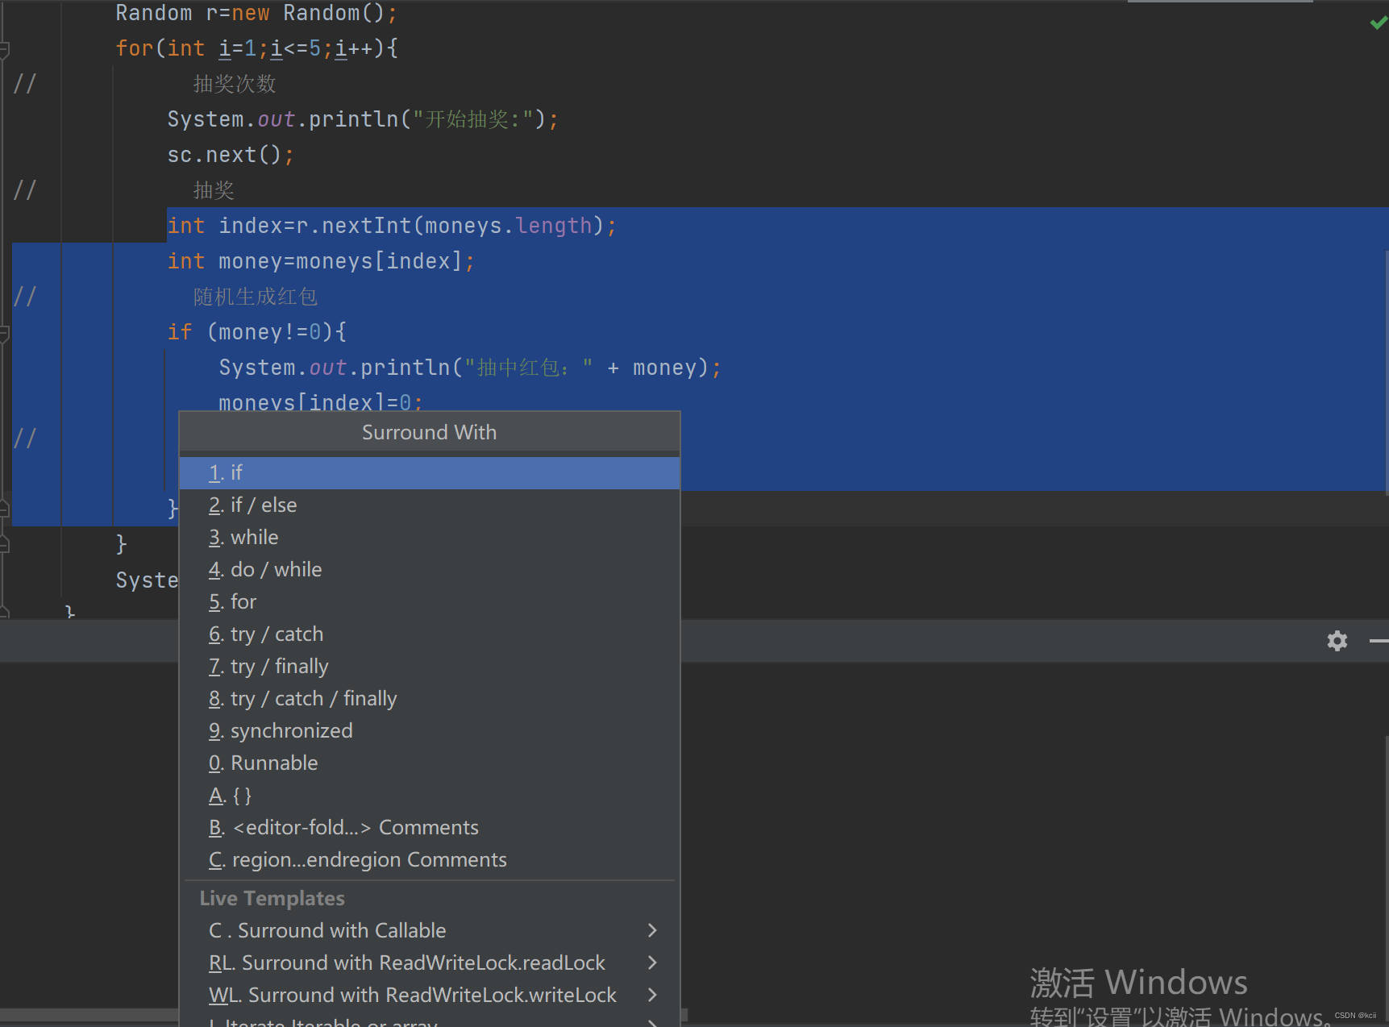1389x1027 pixels.
Task: Select 'A. { }' braces option
Action: [x=429, y=795]
